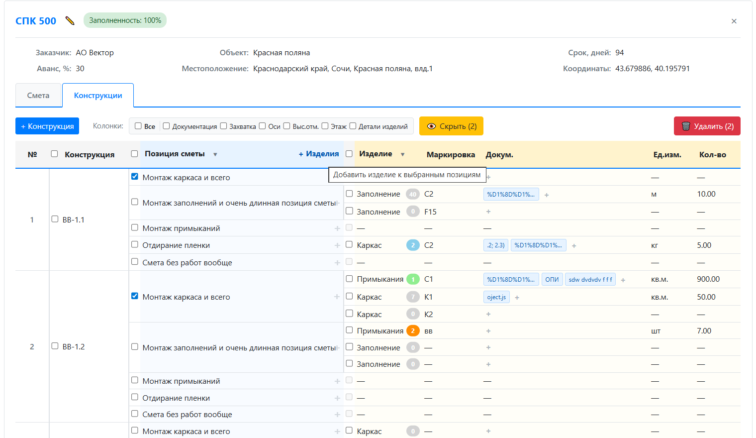Switch to the Смета tab
Viewport: 756px width, 438px height.
click(x=38, y=96)
